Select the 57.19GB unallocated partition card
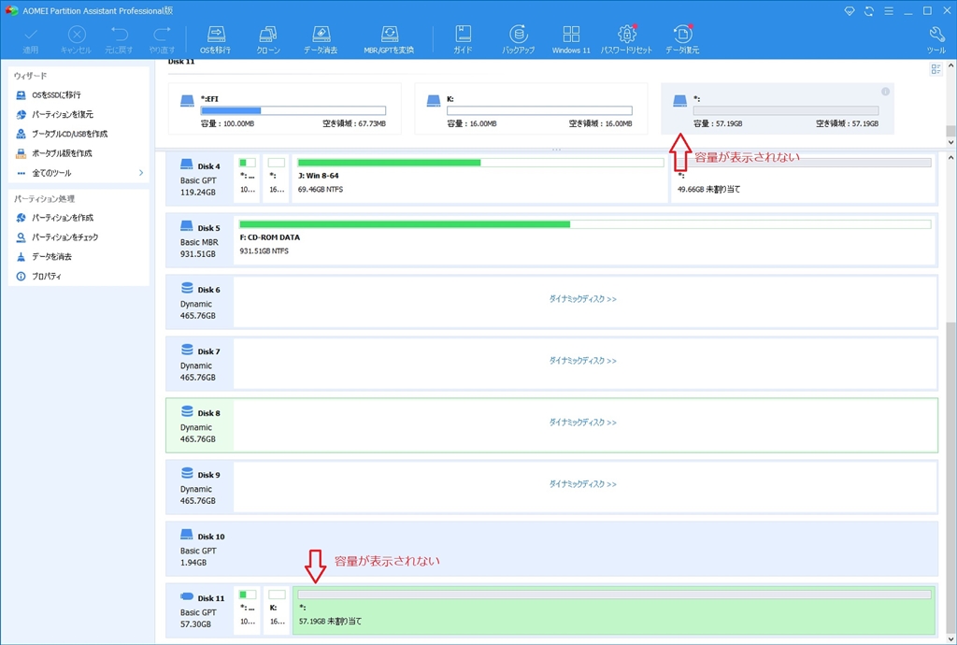The image size is (957, 645). pos(778,108)
